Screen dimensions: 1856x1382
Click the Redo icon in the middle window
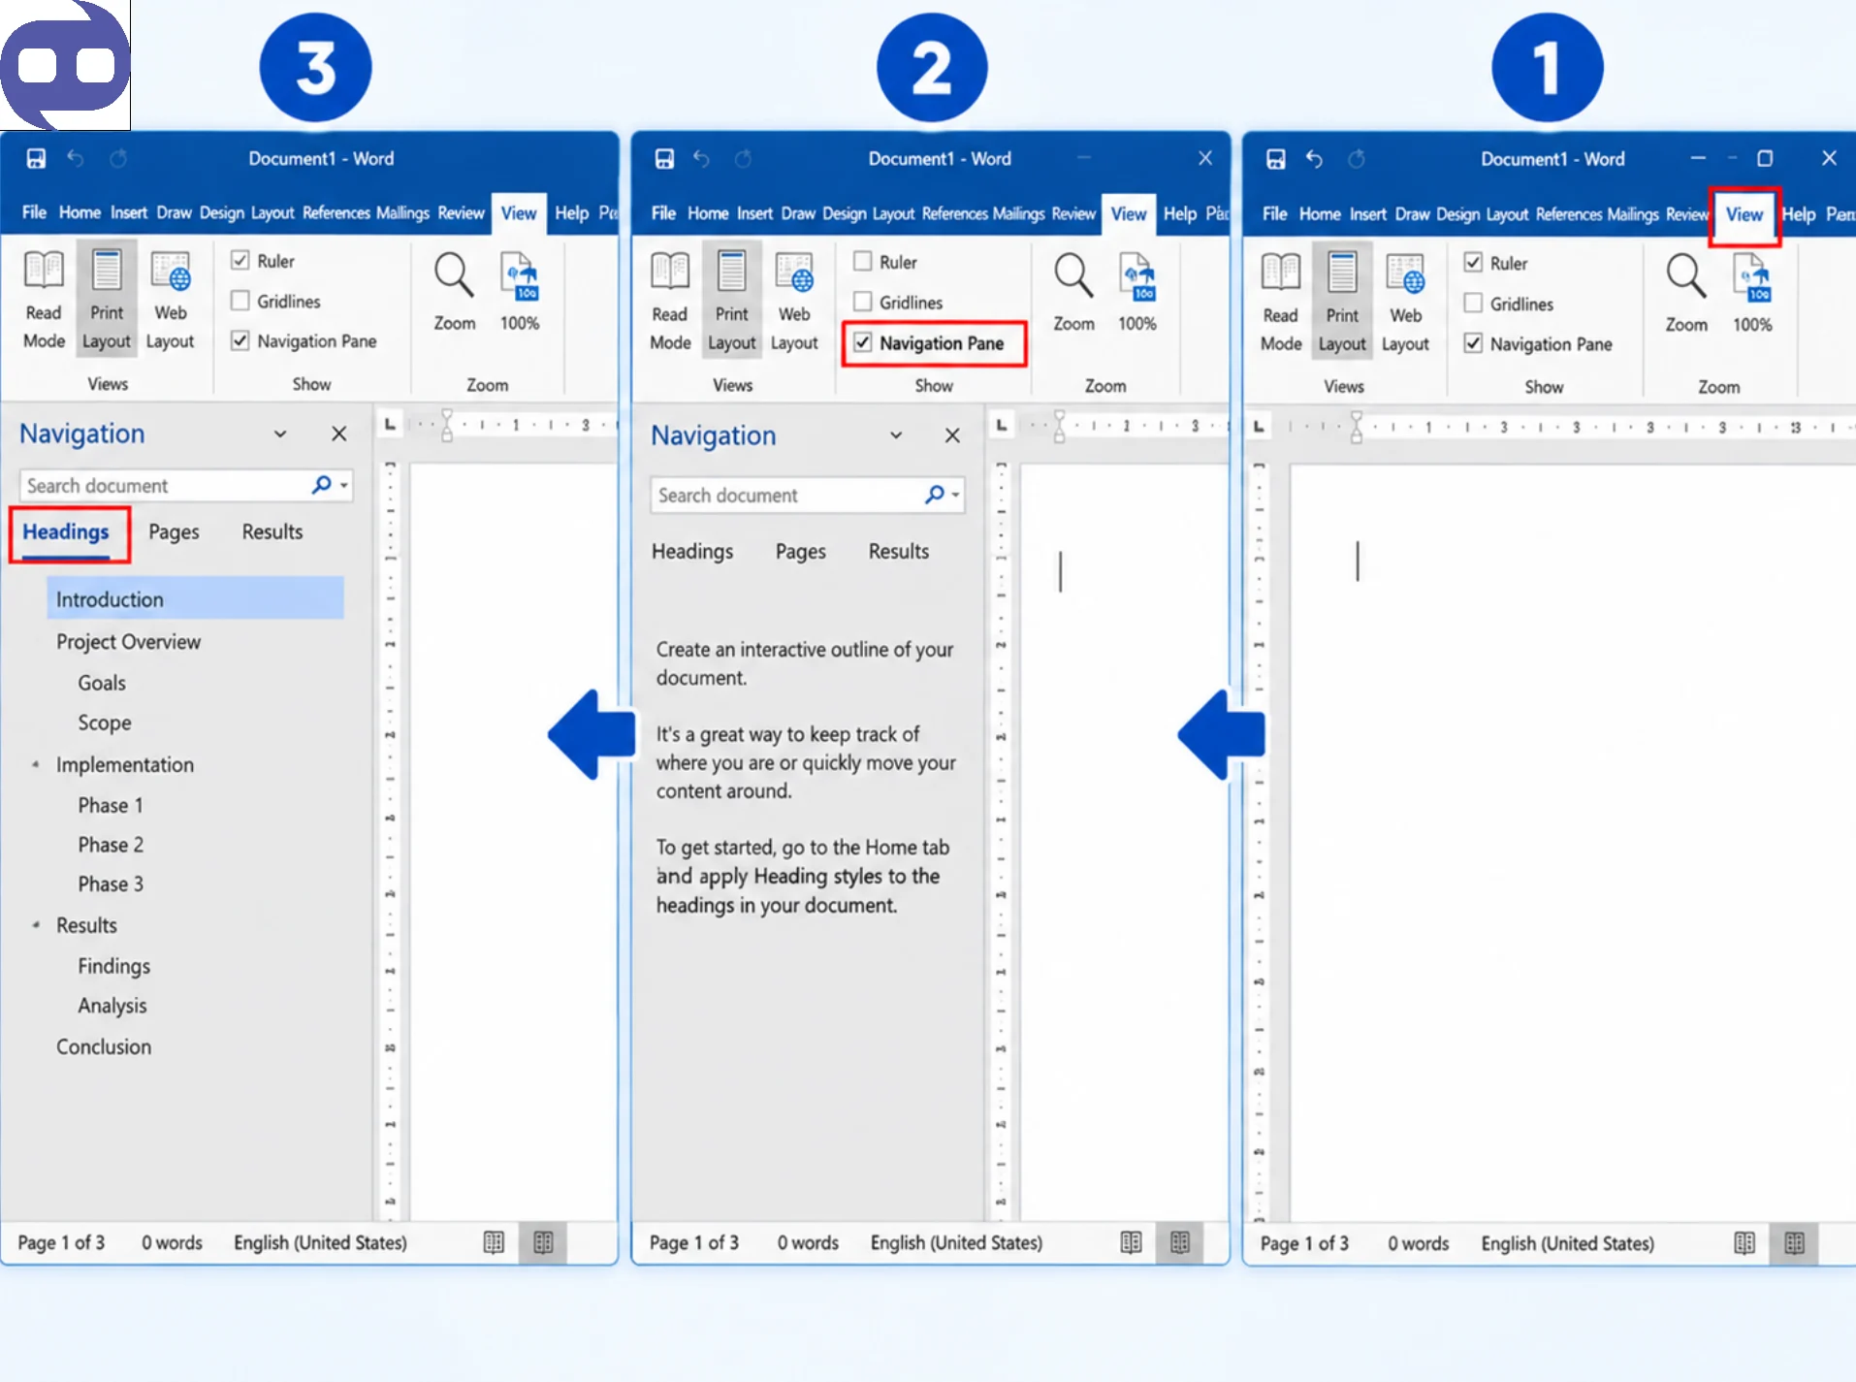pos(743,158)
